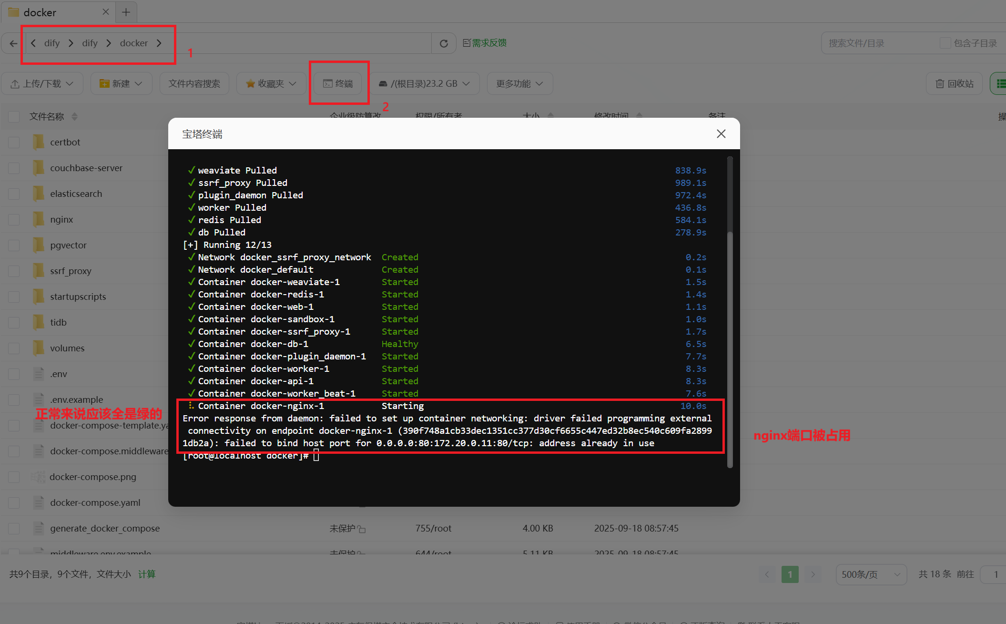Open the 回收站 recycle bin
Image resolution: width=1006 pixels, height=624 pixels.
954,83
